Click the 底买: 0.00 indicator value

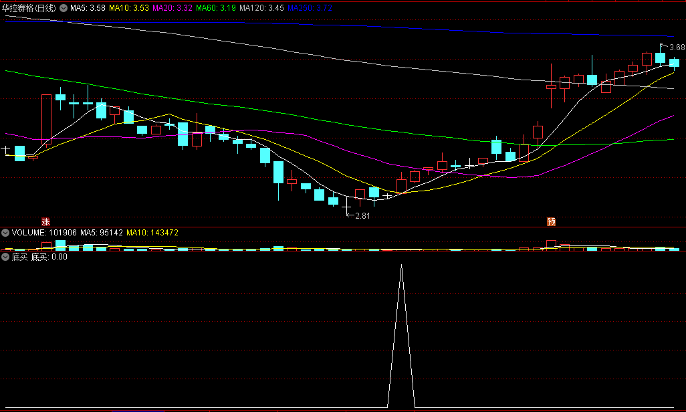49,257
